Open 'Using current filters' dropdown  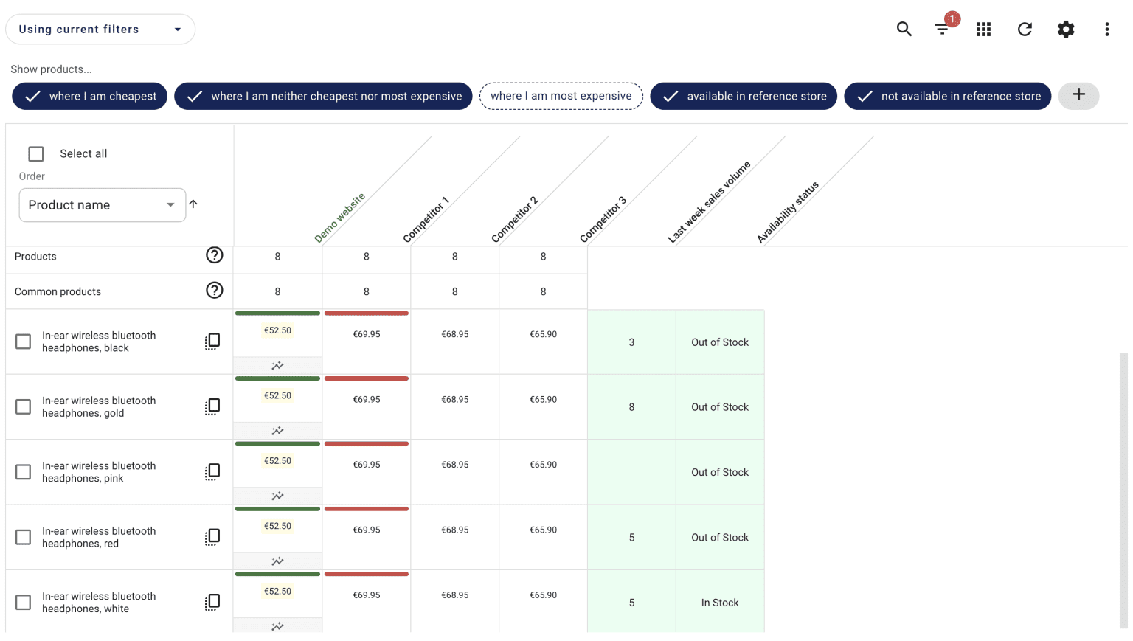(x=100, y=30)
